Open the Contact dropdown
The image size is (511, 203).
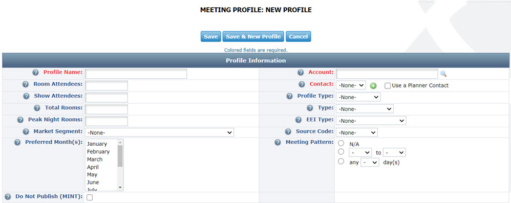pos(351,85)
